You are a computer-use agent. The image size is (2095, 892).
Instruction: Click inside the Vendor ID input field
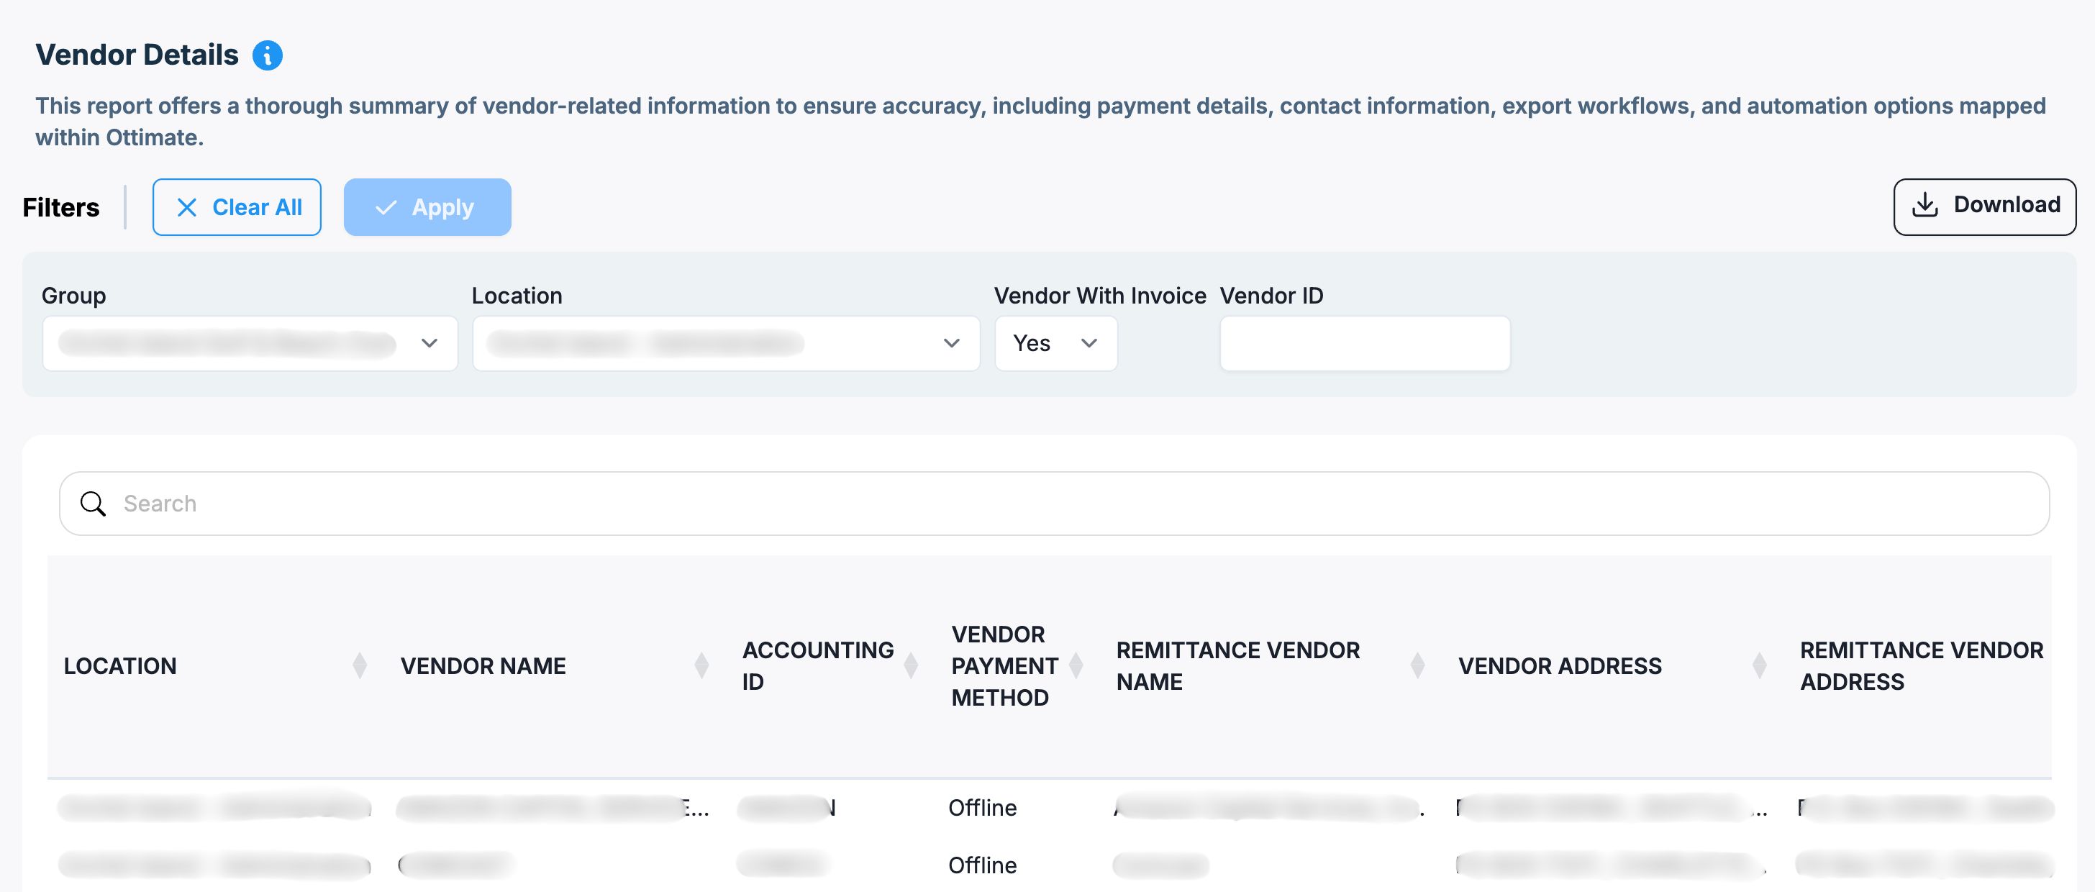pyautogui.click(x=1365, y=343)
